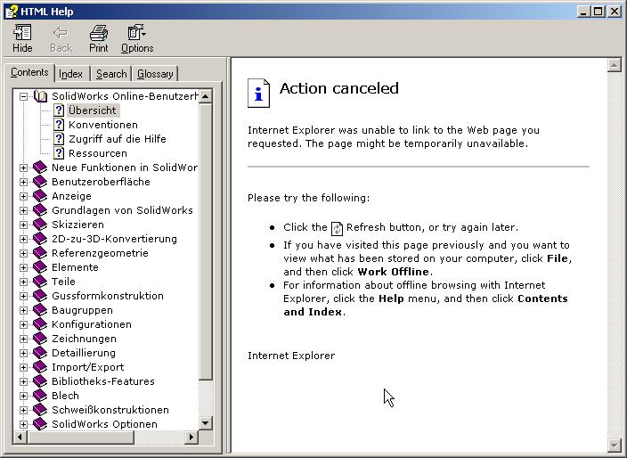Click the help page pane scroll-down arrow
627x458 pixels.
click(614, 445)
